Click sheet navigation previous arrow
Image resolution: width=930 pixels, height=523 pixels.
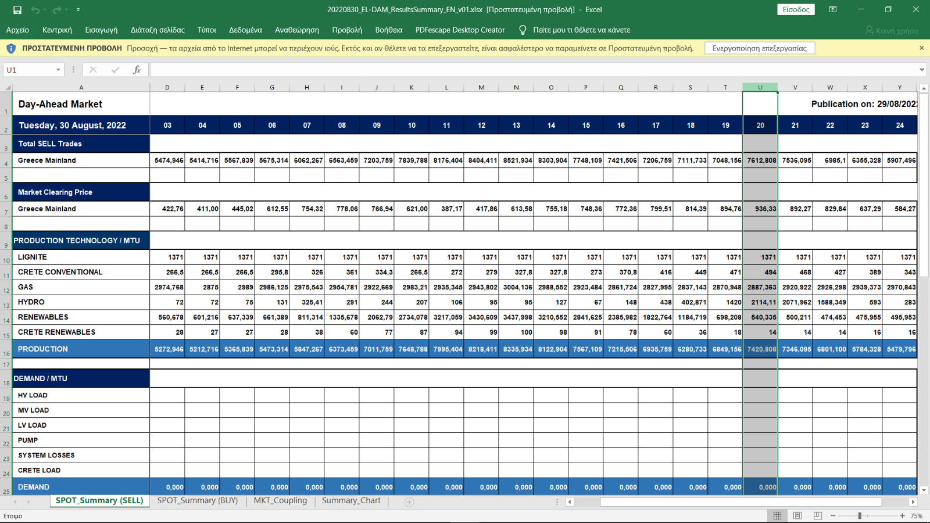tap(15, 501)
